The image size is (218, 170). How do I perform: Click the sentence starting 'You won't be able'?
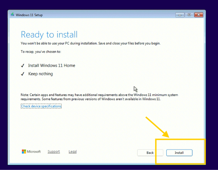click(x=90, y=43)
